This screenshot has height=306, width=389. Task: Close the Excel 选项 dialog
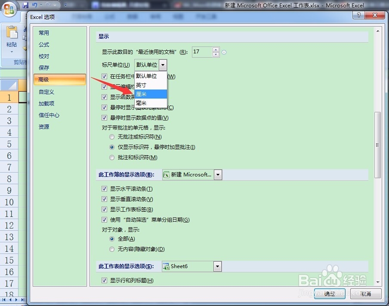pyautogui.click(x=375, y=15)
